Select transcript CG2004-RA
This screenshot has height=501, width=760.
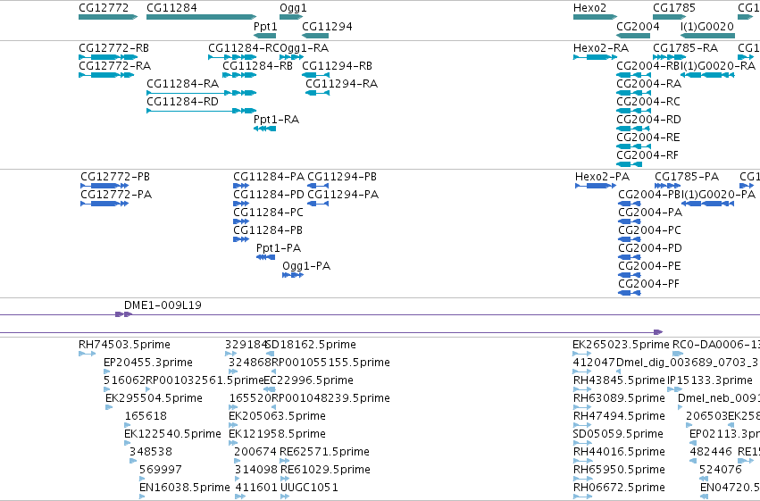(633, 93)
